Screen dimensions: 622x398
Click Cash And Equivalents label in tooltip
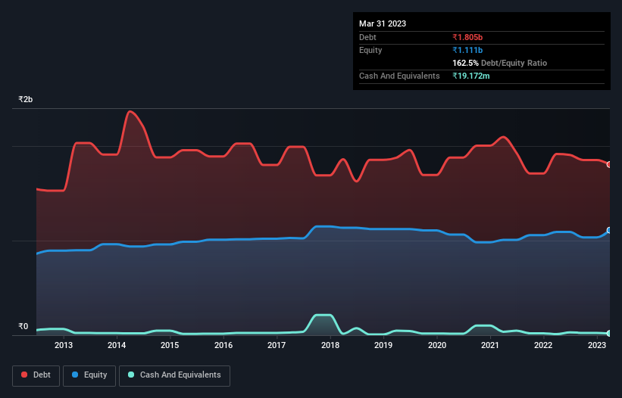(x=399, y=76)
